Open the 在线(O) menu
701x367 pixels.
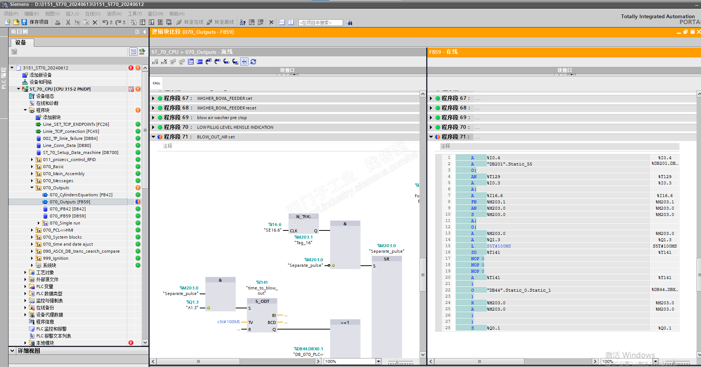pos(93,14)
